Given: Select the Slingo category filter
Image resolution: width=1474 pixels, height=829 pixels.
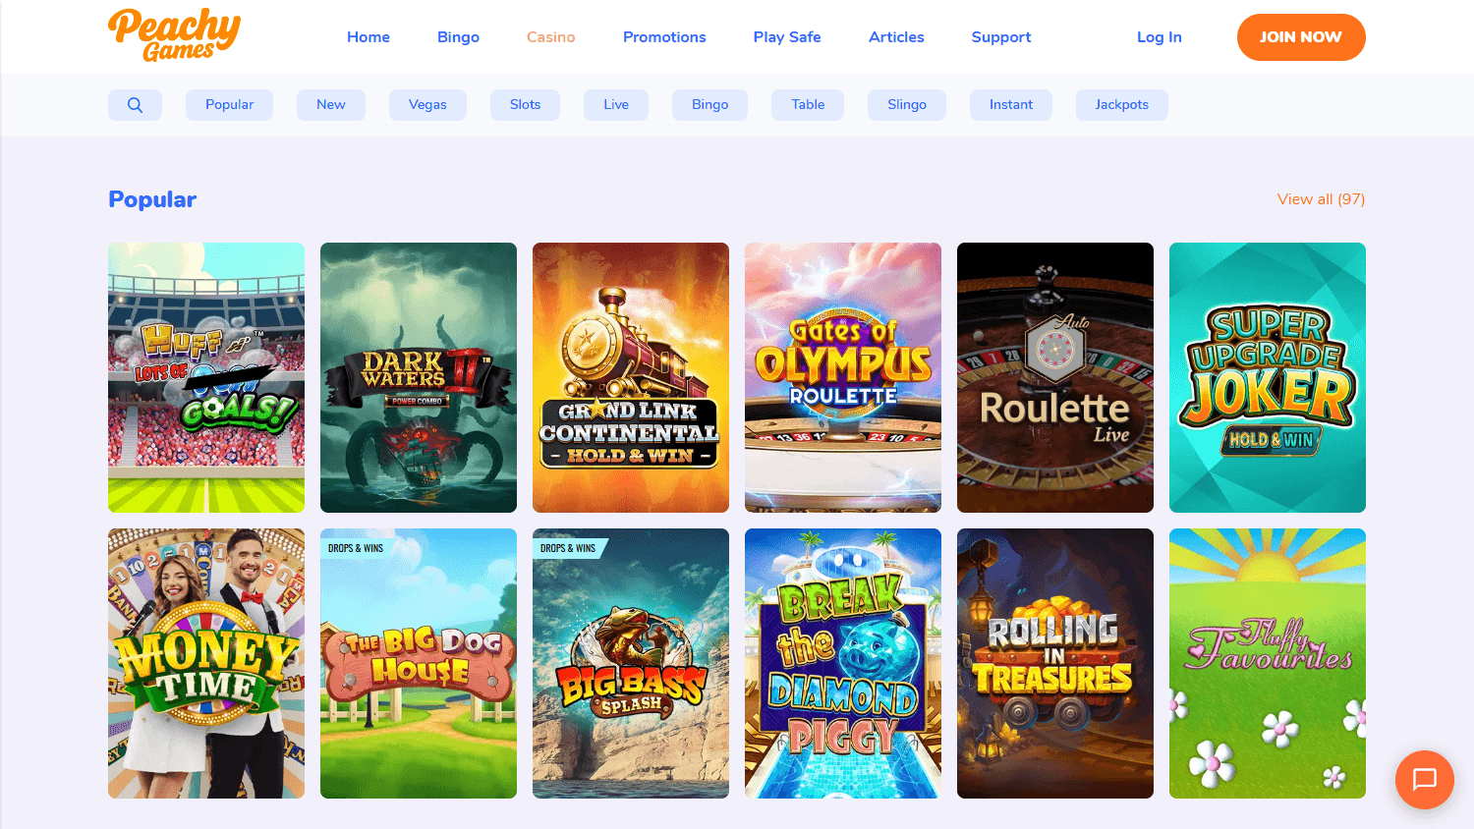Looking at the screenshot, I should (907, 105).
